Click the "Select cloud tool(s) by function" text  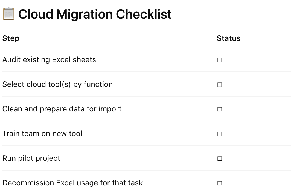point(57,84)
